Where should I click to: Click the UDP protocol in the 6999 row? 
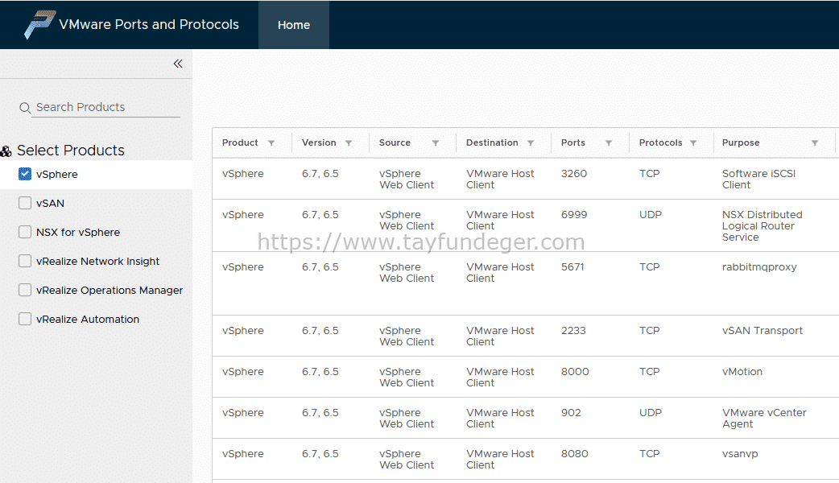[650, 214]
